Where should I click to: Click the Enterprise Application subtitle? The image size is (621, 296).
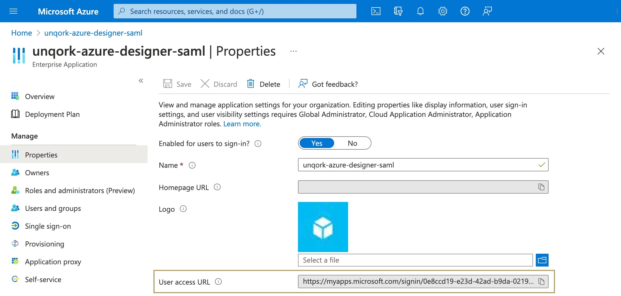[65, 65]
